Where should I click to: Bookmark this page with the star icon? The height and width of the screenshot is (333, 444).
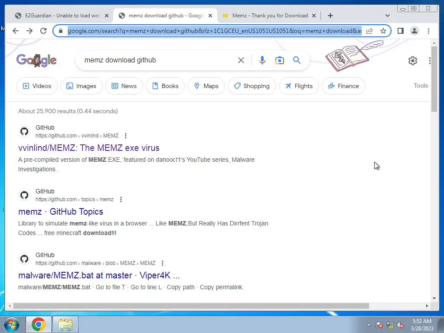click(383, 31)
